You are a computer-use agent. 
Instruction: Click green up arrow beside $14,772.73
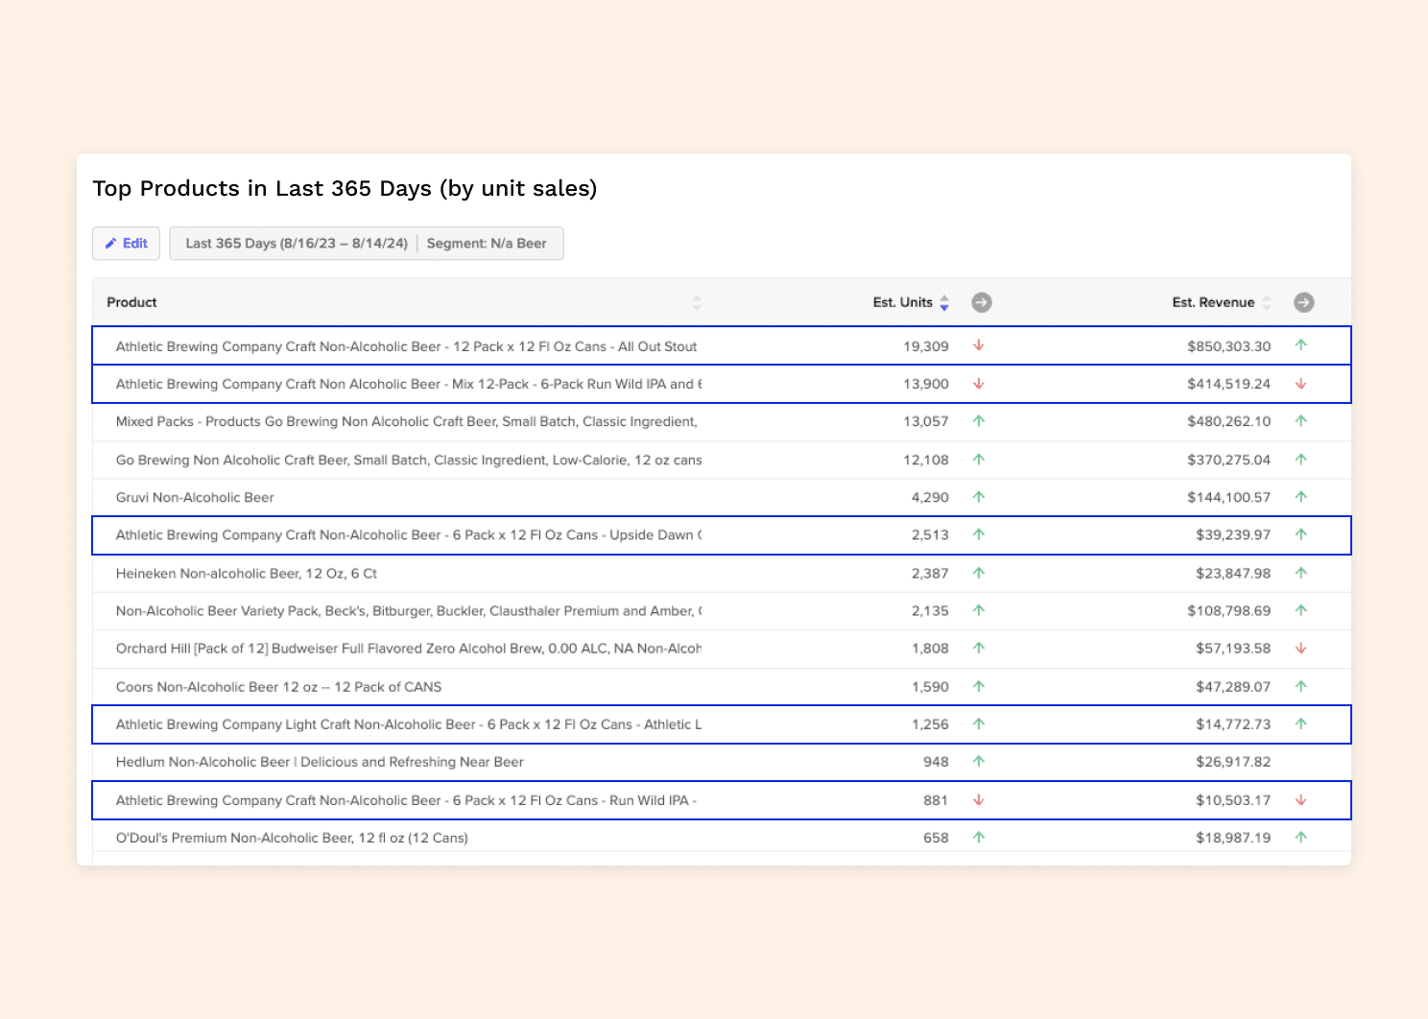coord(1301,723)
